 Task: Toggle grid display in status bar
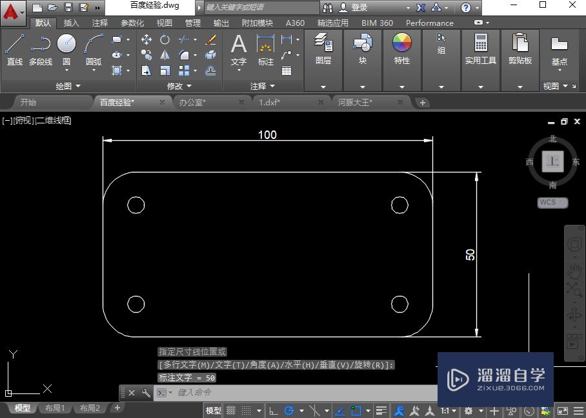click(x=231, y=410)
